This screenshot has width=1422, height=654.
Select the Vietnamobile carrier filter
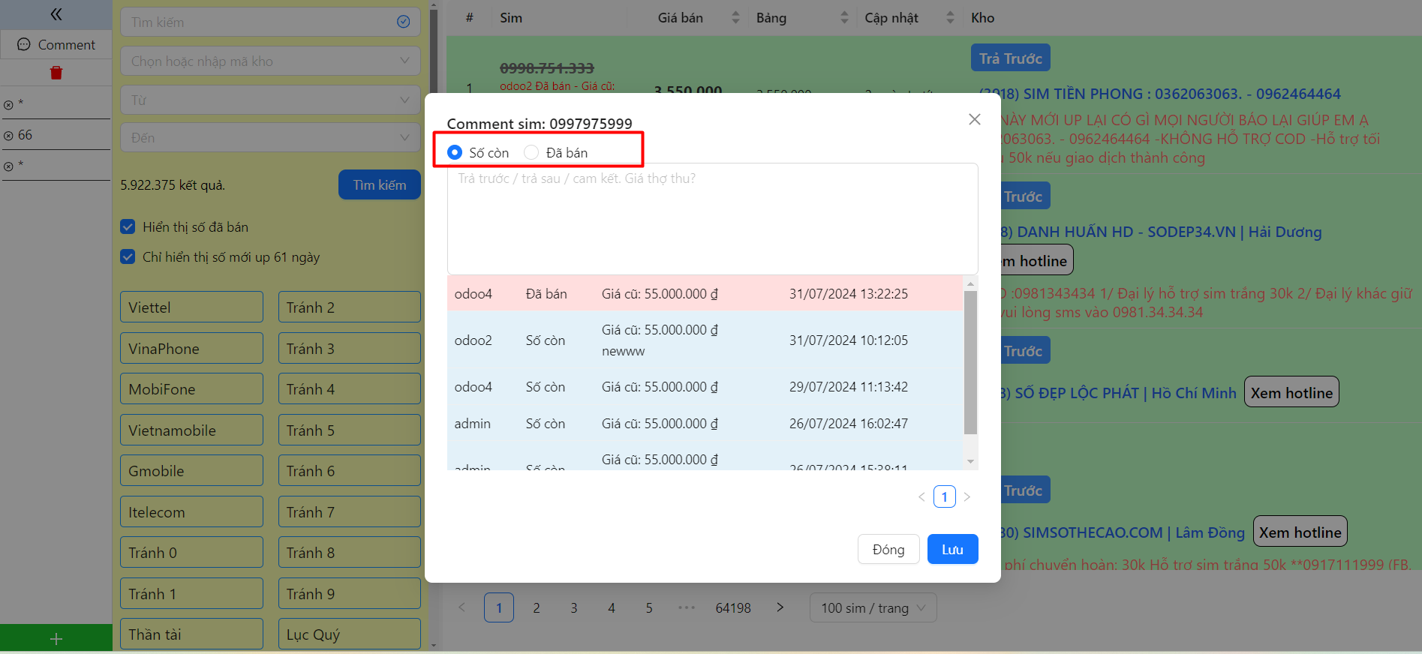(191, 430)
